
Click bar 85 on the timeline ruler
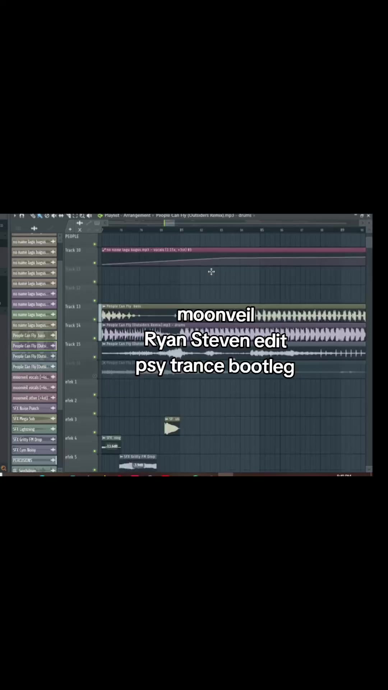click(262, 230)
